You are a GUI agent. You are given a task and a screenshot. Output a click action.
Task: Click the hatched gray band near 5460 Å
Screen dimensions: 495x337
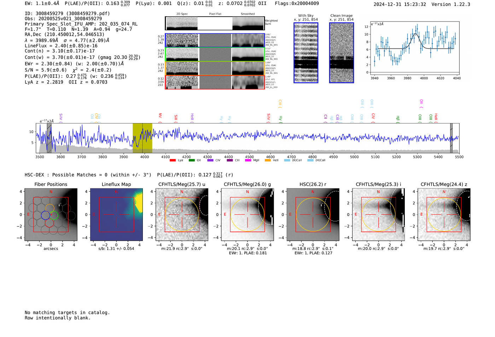pos(451,138)
